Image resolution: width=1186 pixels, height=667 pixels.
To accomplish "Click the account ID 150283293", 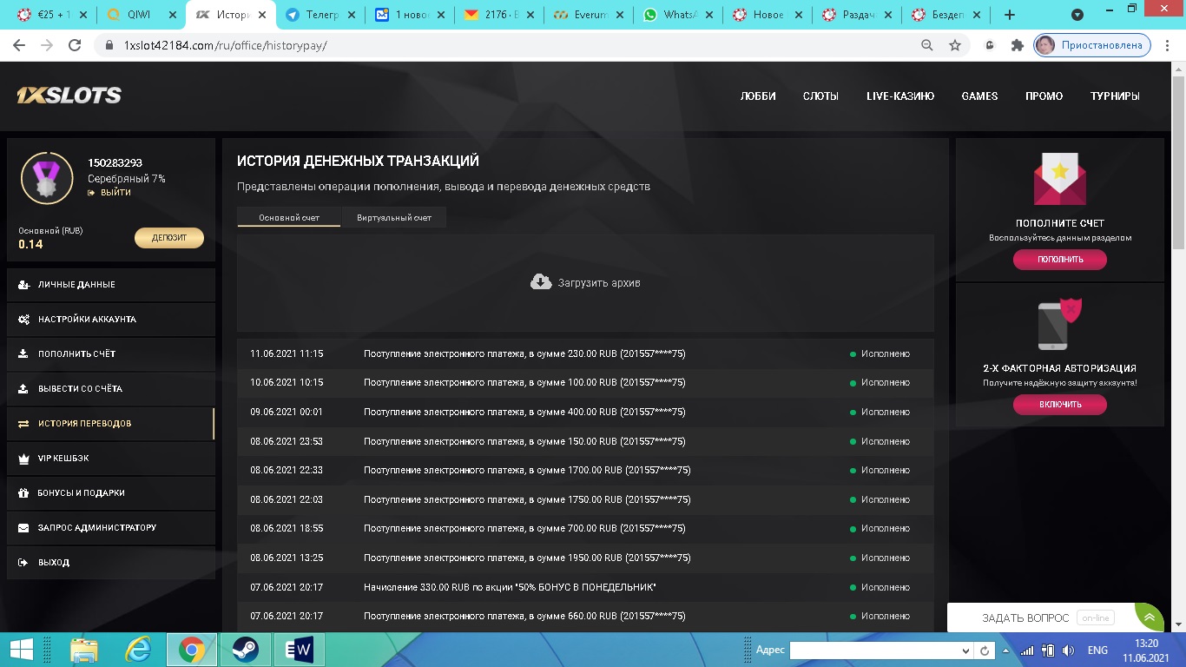I will (115, 163).
